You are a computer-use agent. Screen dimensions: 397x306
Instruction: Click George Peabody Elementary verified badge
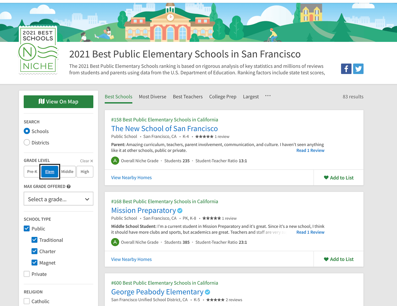tap(207, 292)
